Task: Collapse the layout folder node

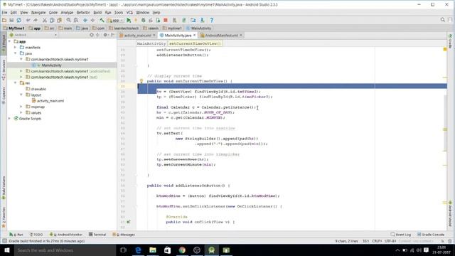Action: click(x=21, y=95)
